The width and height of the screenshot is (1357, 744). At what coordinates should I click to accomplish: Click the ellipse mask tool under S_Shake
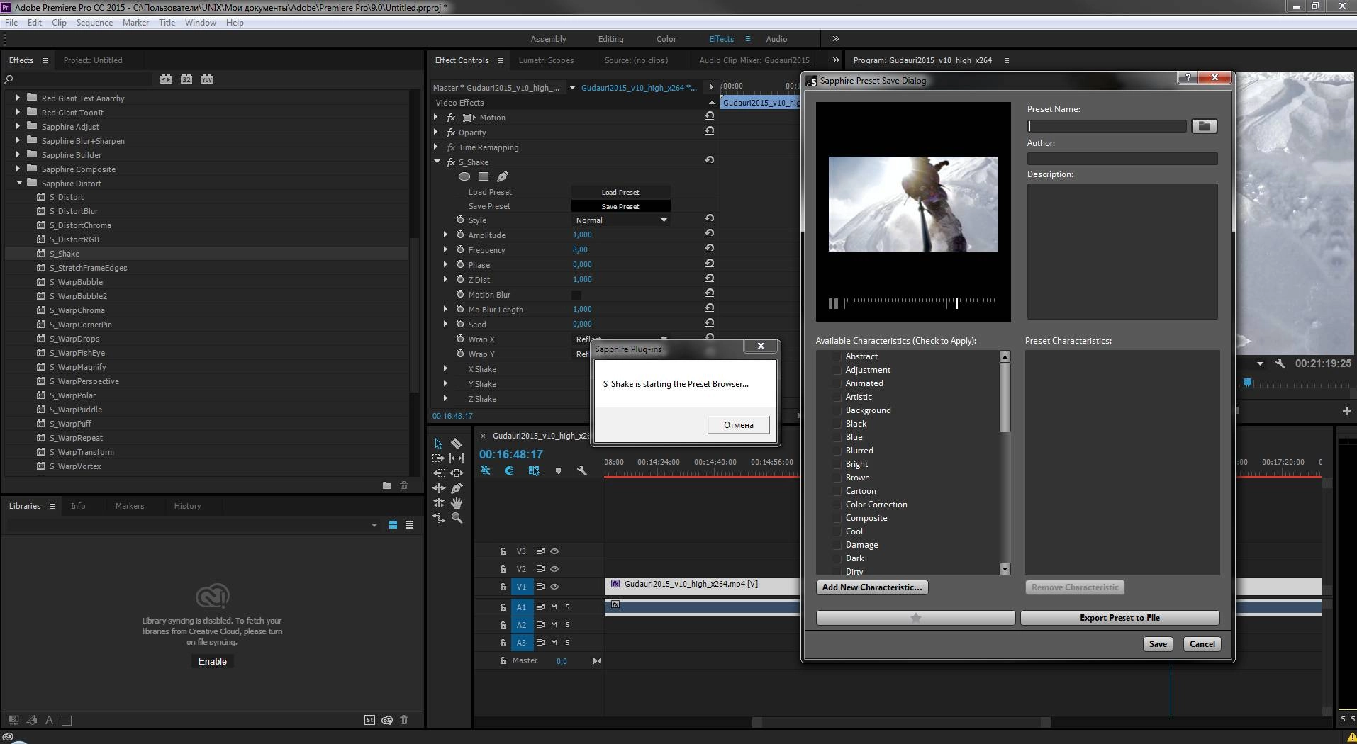(464, 176)
